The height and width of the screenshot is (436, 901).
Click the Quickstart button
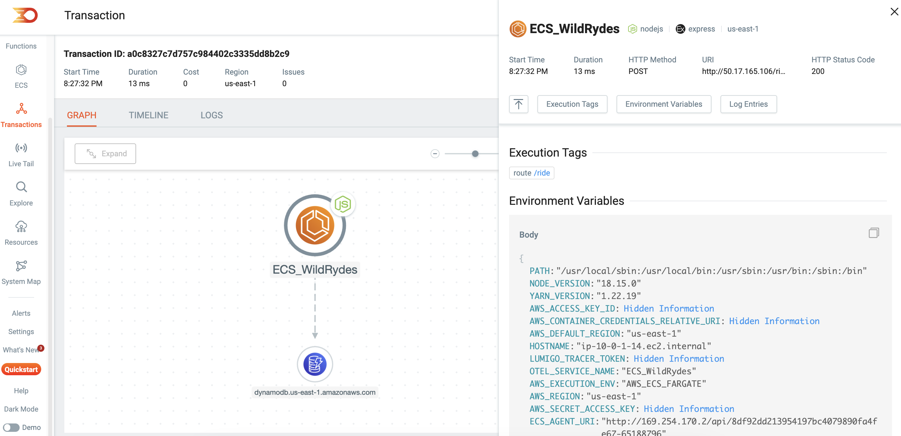21,369
